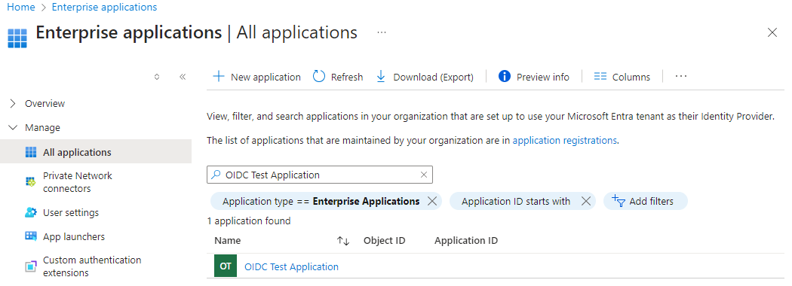Expand the Overview section

(x=13, y=103)
